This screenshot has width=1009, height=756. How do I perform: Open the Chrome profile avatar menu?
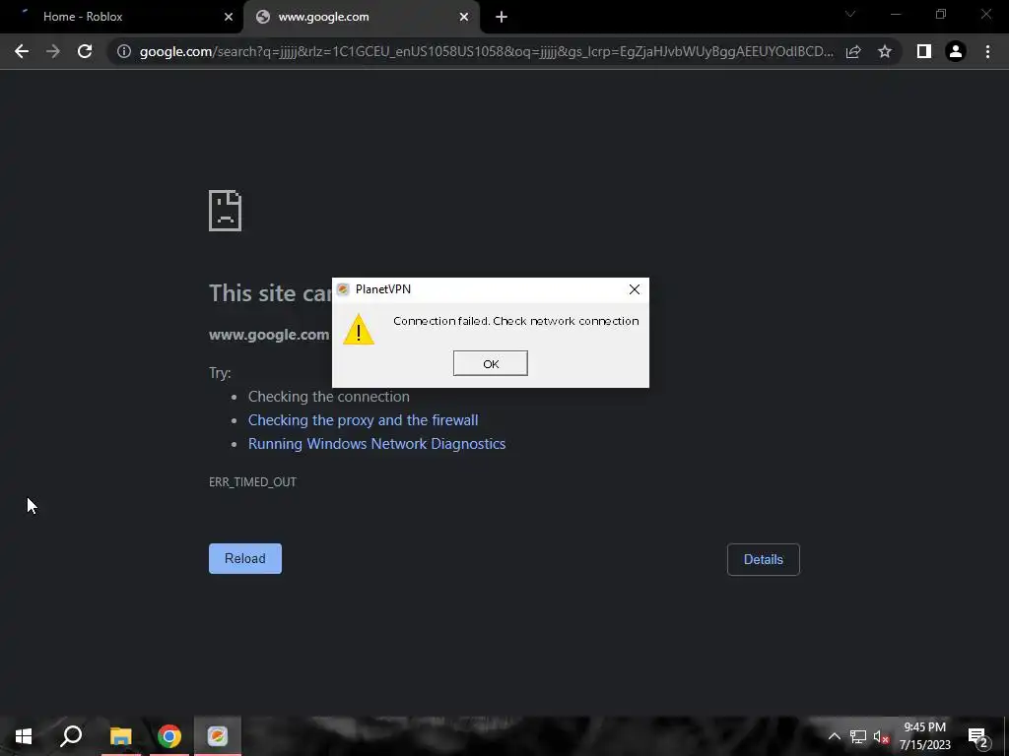point(956,51)
